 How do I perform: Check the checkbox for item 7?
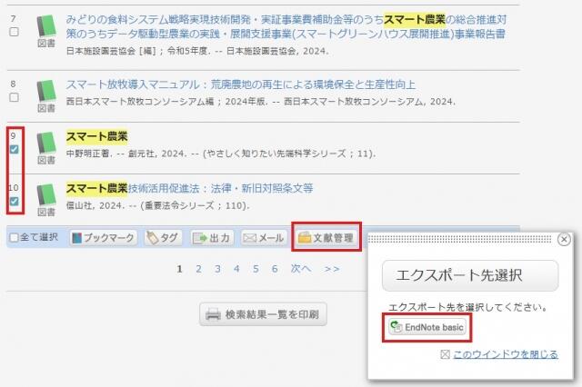coord(14,32)
